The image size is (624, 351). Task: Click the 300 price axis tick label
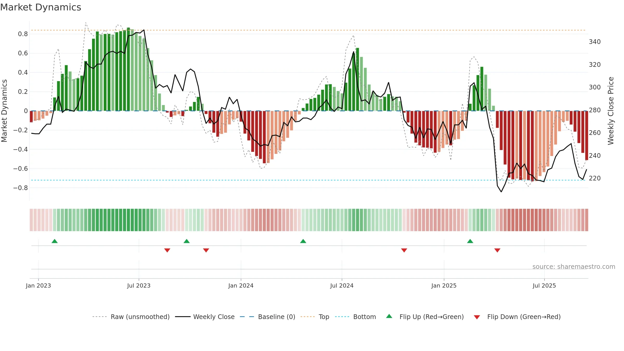(x=595, y=87)
